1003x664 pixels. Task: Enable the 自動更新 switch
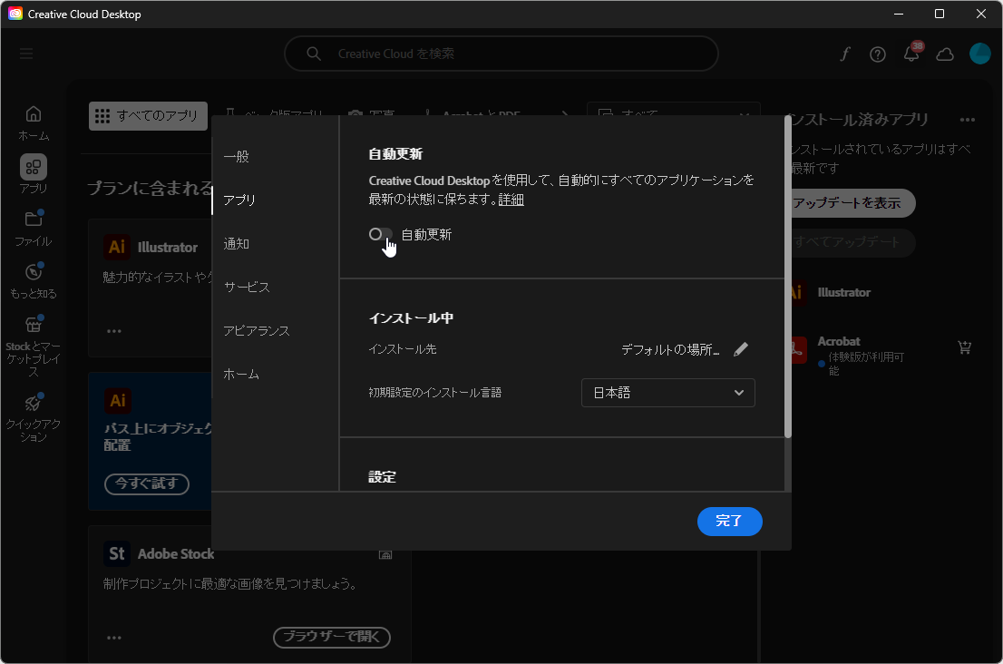pyautogui.click(x=379, y=234)
